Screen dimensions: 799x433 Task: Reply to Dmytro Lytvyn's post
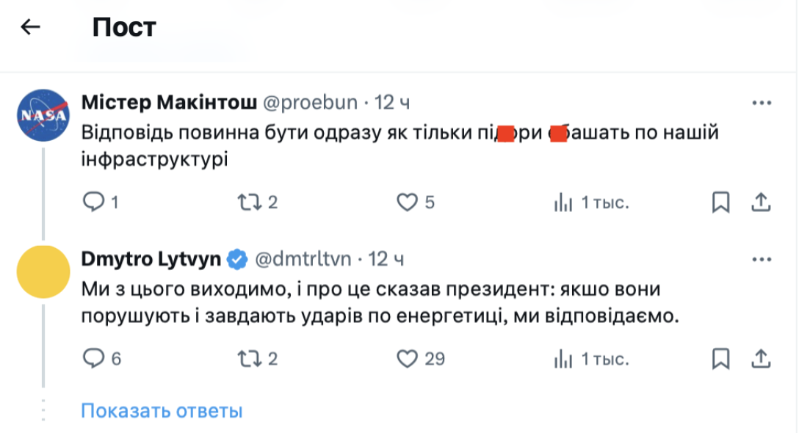95,359
